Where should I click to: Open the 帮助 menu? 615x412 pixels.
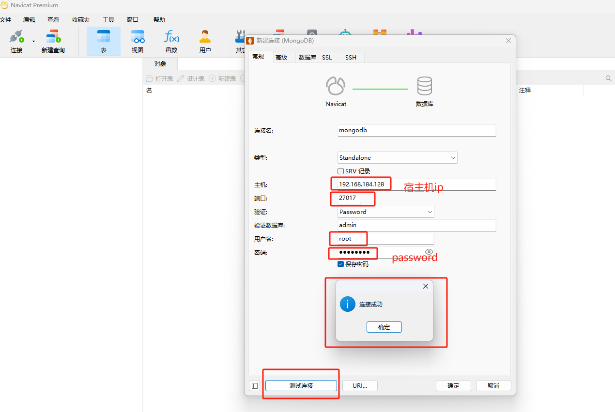click(159, 20)
